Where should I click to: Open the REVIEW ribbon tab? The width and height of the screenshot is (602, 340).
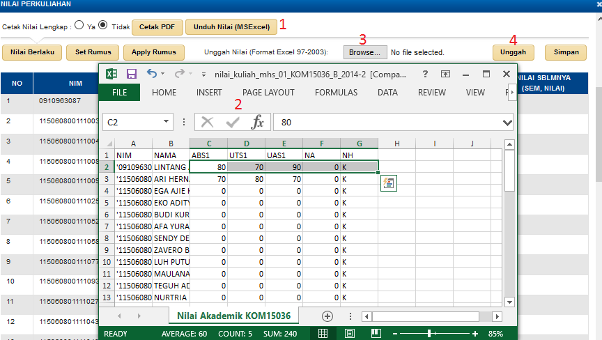[432, 93]
